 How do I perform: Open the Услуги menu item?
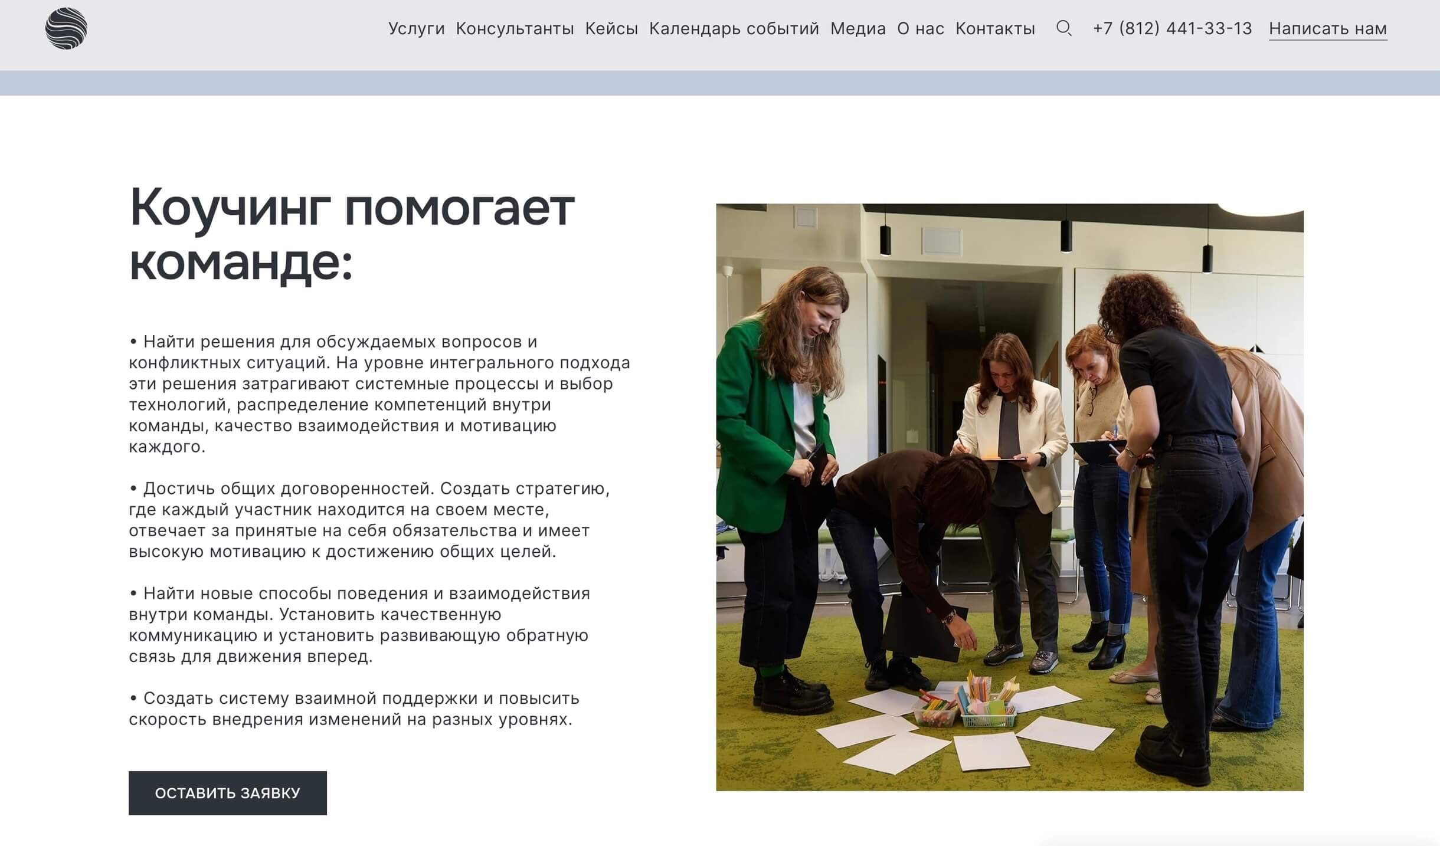coord(416,28)
